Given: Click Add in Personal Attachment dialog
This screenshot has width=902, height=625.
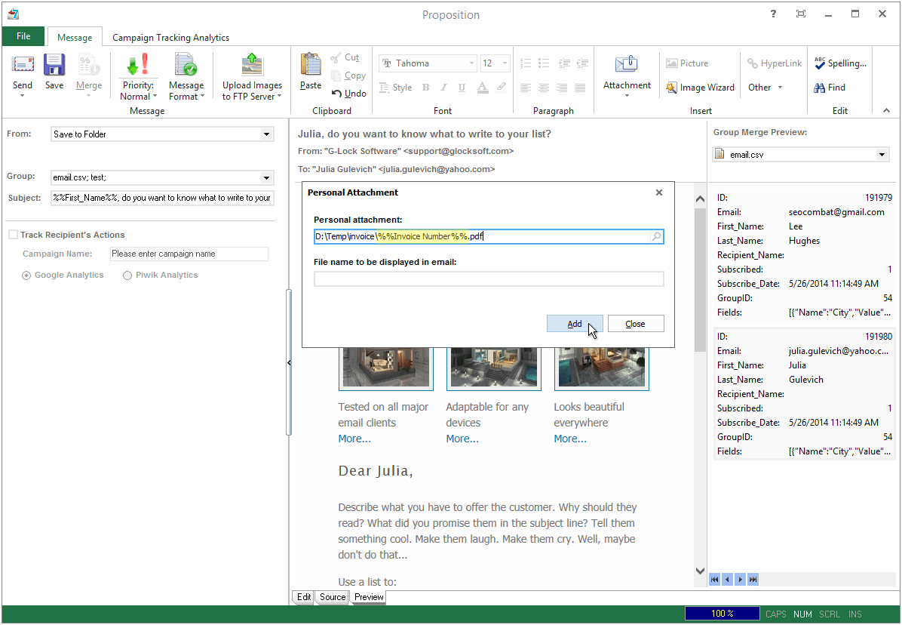Looking at the screenshot, I should pos(575,323).
